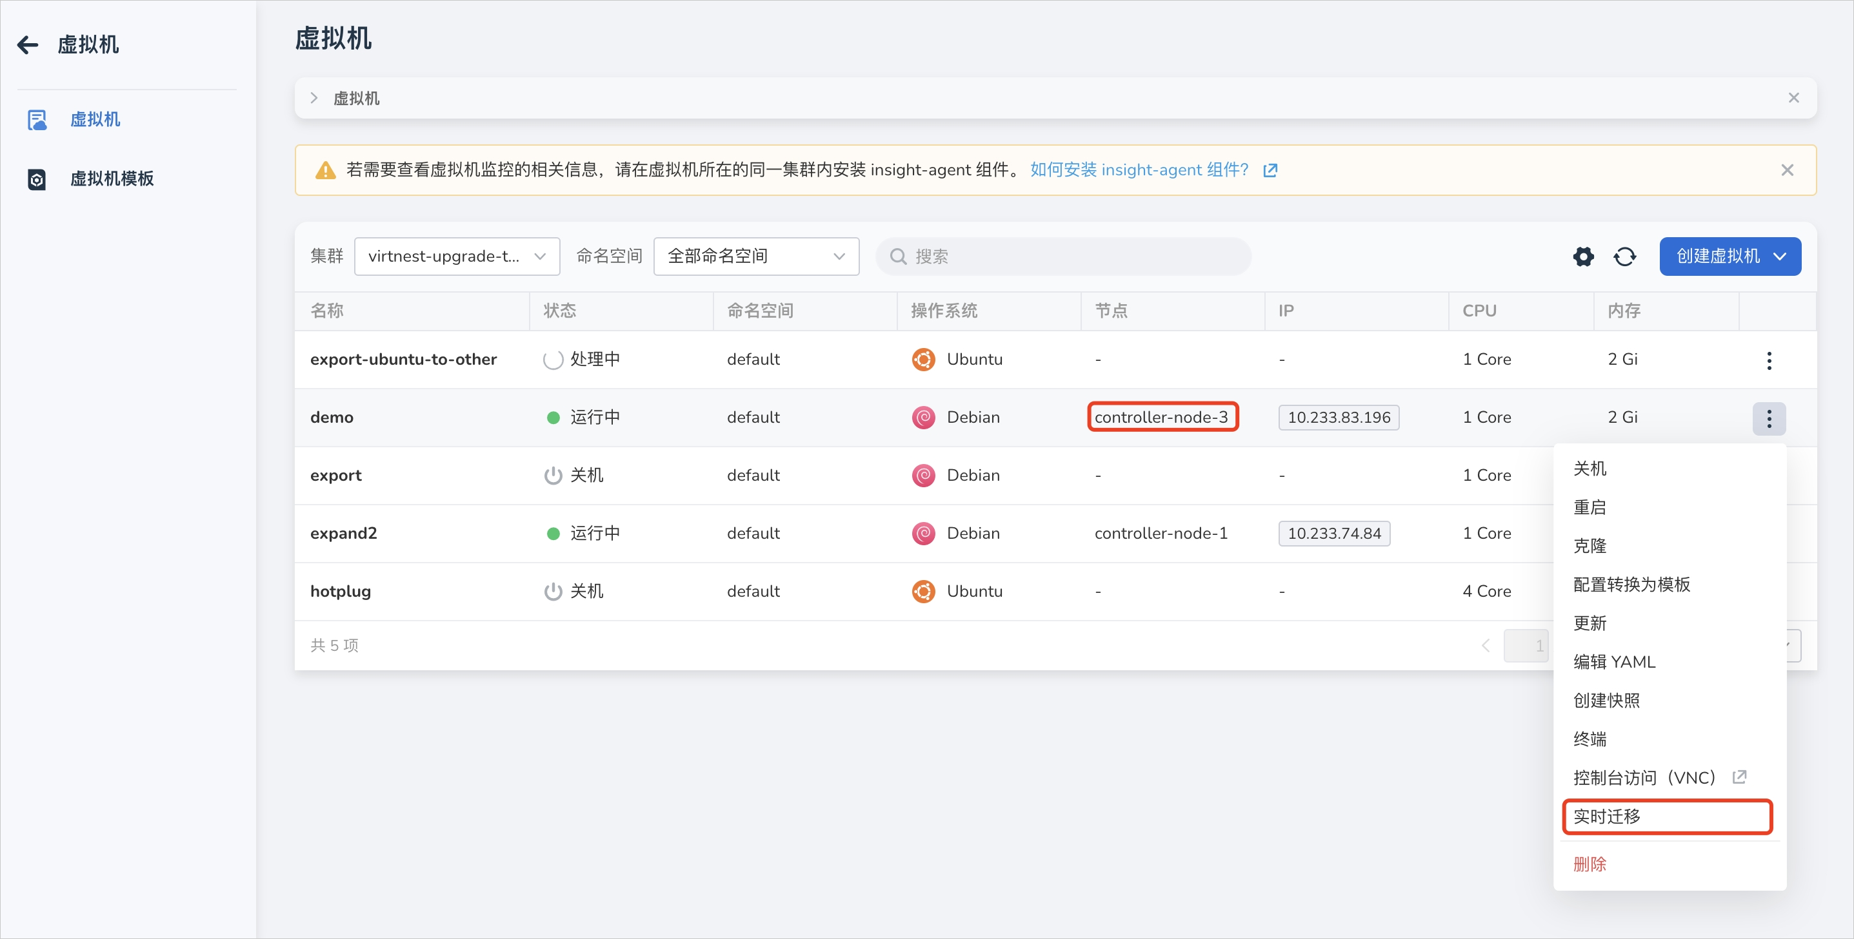Open the 创建虚拟机 dropdown button
1854x939 pixels.
(1729, 257)
